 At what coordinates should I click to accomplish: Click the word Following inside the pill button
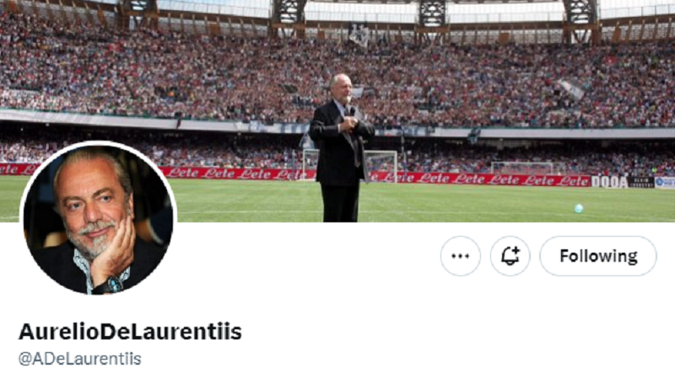point(598,256)
